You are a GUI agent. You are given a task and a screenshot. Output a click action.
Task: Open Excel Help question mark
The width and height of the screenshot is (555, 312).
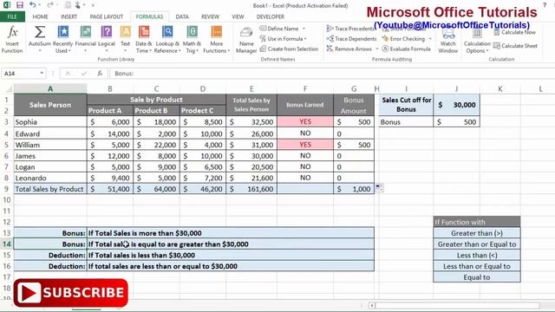pos(545,5)
